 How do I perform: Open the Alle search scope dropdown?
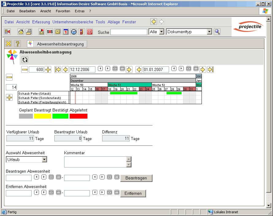click(x=161, y=32)
